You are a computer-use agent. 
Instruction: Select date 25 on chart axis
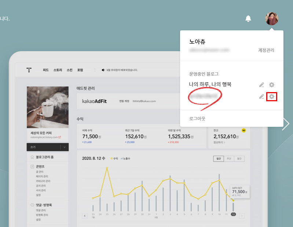coord(107,214)
